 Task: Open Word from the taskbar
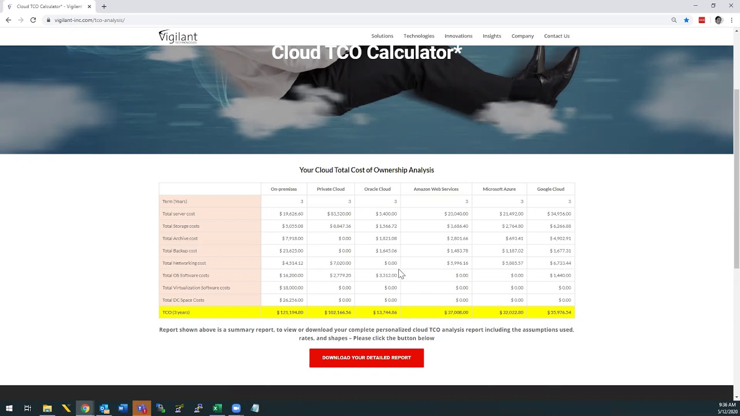coord(123,408)
